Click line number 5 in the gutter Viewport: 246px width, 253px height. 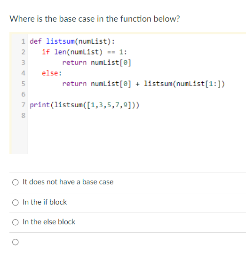(x=24, y=84)
